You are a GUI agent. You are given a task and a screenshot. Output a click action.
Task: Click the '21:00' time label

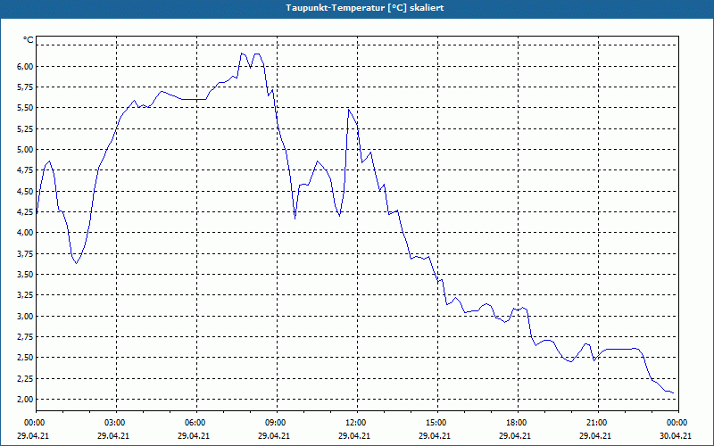click(x=598, y=423)
